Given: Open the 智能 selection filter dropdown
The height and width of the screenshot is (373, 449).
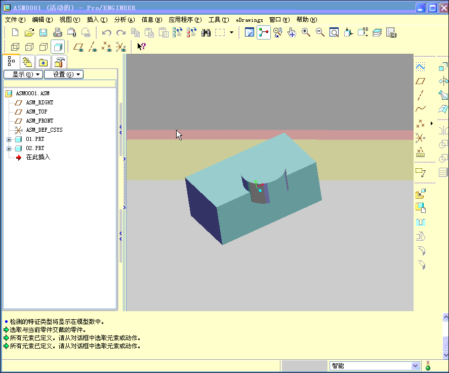Looking at the screenshot, I should [415, 366].
